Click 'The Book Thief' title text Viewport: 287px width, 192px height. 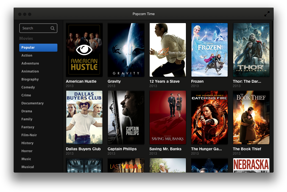(247, 149)
